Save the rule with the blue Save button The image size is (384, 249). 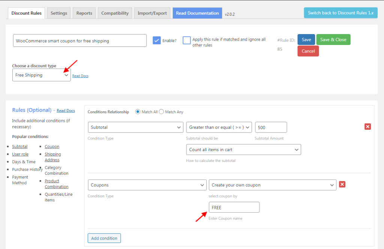coord(306,40)
